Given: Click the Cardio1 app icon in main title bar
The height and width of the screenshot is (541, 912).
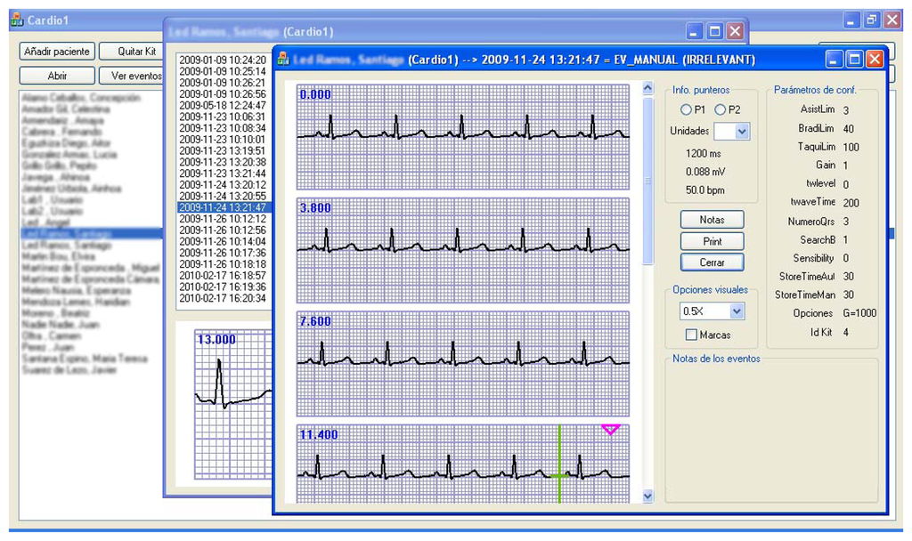Looking at the screenshot, I should click(16, 20).
